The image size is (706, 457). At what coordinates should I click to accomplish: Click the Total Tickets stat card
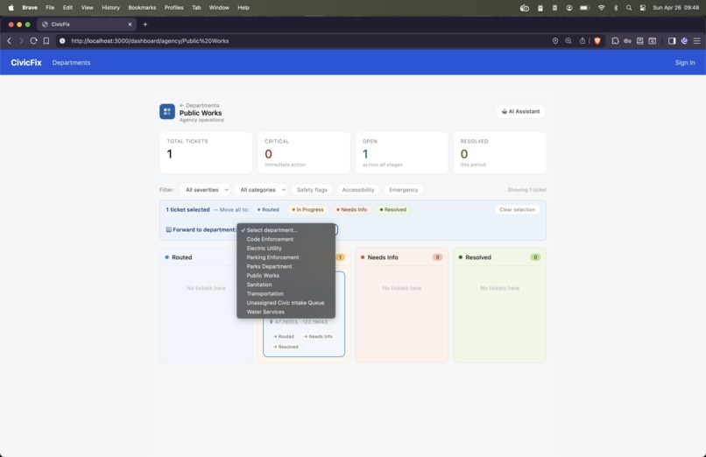pyautogui.click(x=206, y=153)
